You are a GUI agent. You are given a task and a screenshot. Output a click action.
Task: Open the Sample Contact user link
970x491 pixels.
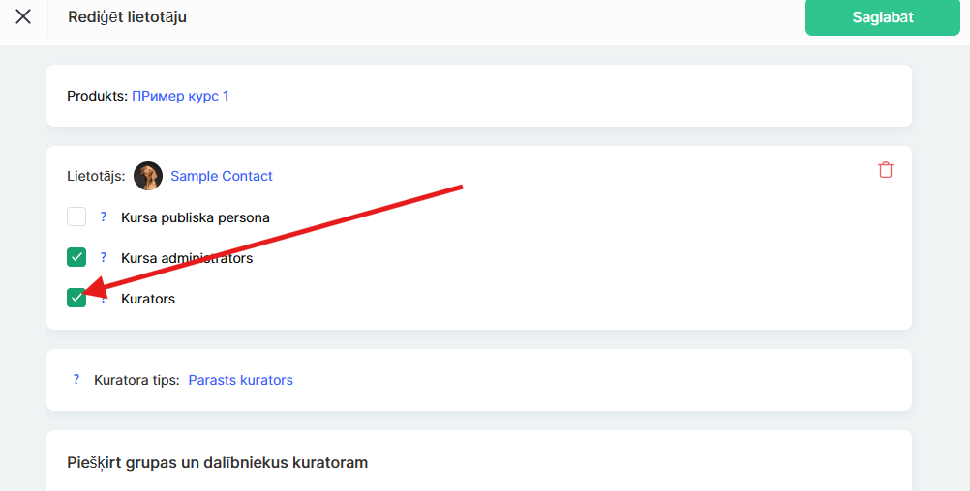point(222,176)
